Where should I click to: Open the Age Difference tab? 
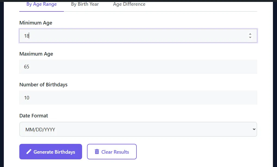tap(129, 4)
